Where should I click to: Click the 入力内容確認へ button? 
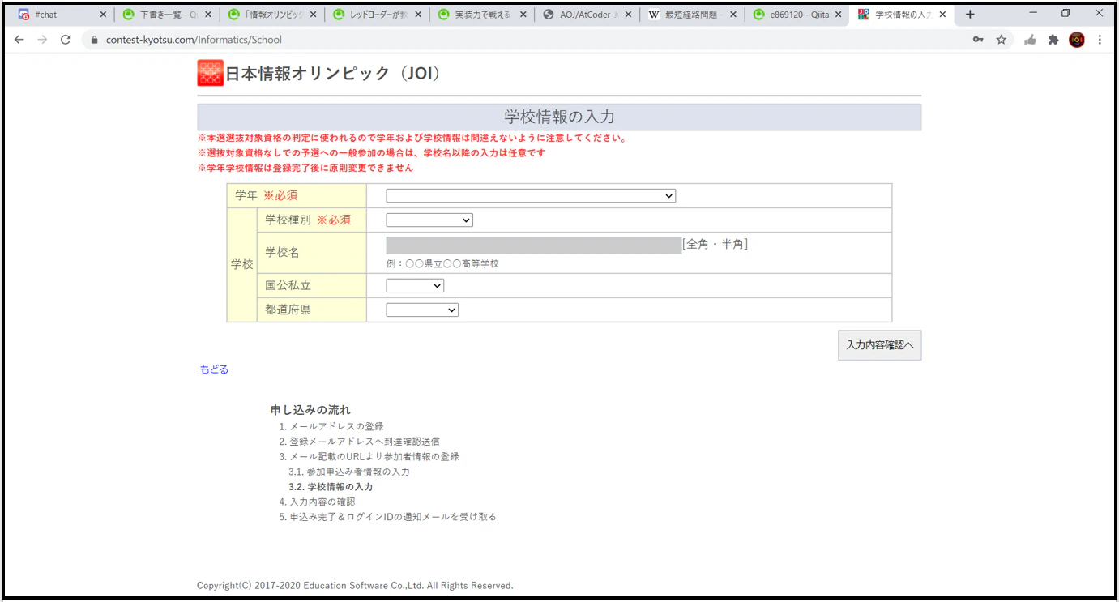[879, 345]
